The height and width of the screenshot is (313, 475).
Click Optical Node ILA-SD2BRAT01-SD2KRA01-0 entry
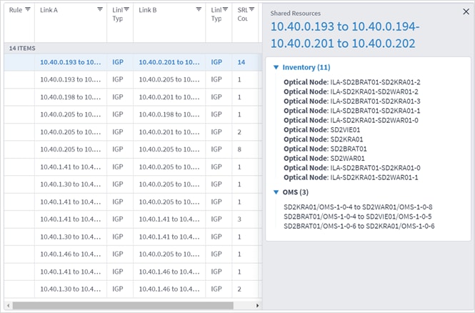coord(352,168)
